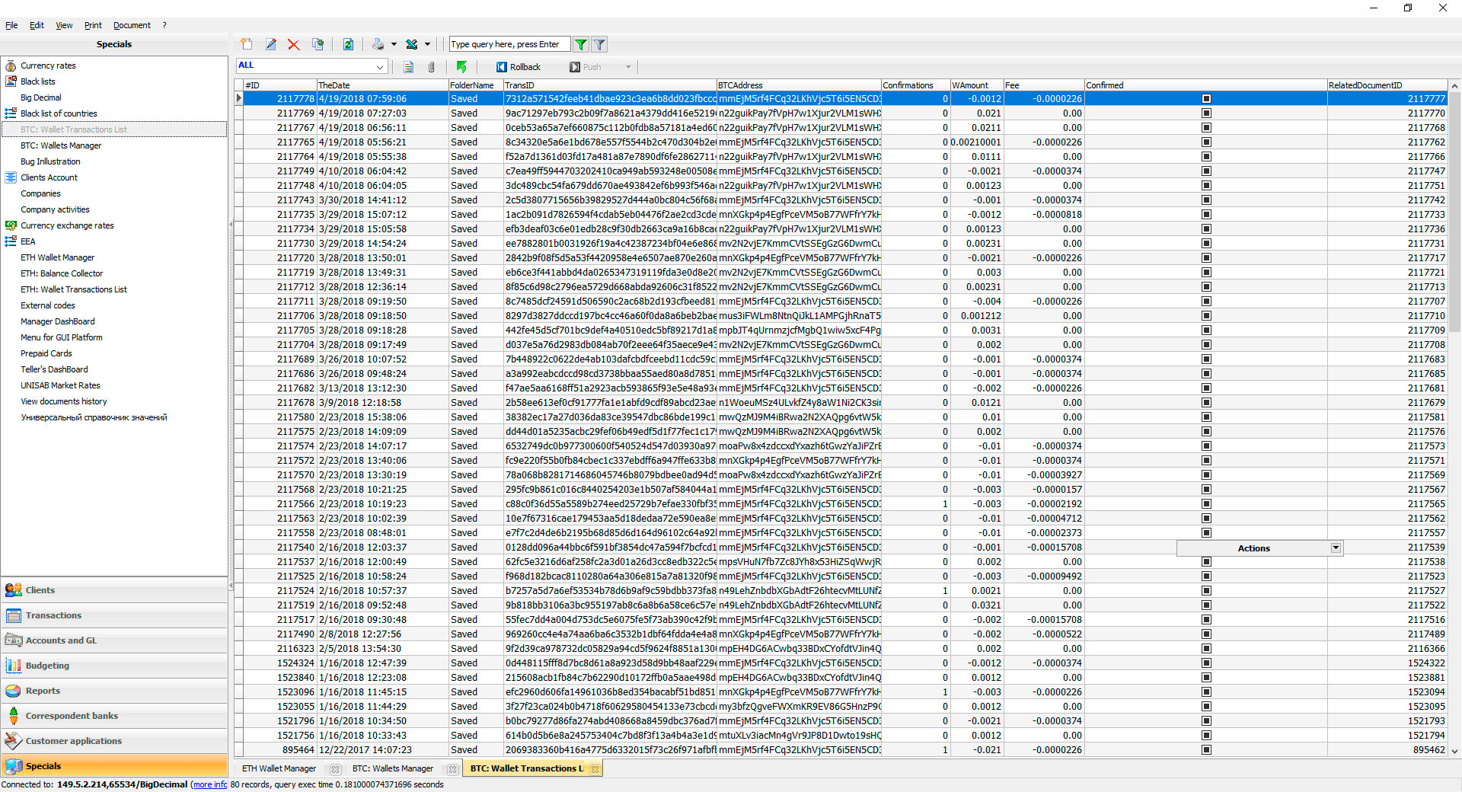Click the printer icon
Screen dimensions: 1462x792
coord(378,44)
